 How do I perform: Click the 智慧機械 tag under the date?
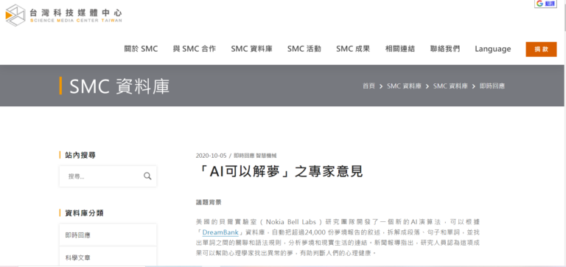(x=266, y=156)
